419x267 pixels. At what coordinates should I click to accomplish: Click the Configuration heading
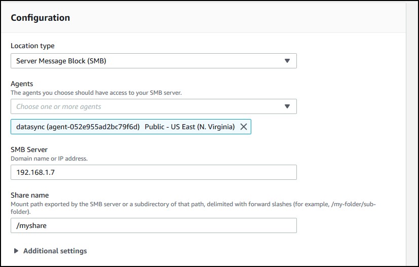click(41, 18)
